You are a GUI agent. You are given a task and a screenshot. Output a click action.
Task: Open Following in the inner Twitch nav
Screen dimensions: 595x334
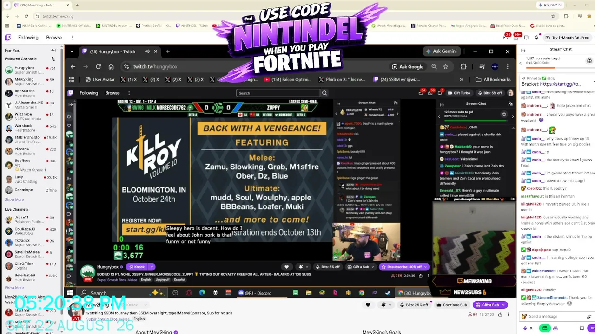point(89,93)
